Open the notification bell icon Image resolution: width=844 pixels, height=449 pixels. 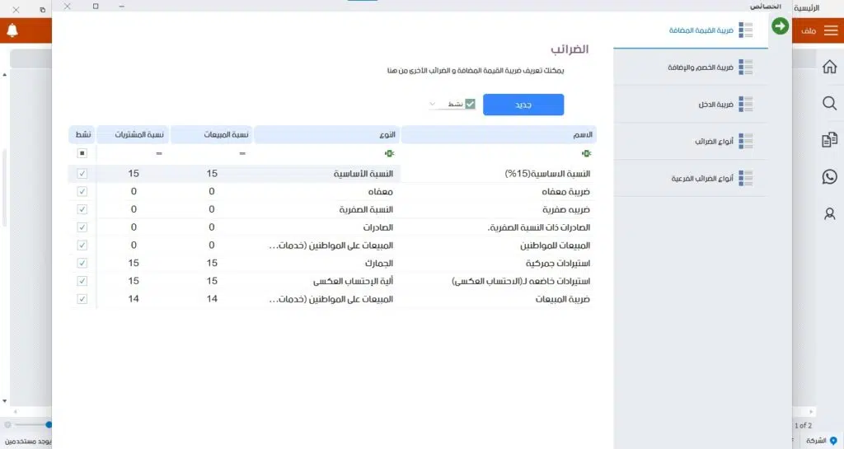coord(12,30)
